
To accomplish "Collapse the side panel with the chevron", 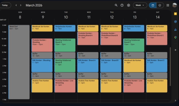I will pos(175,100).
